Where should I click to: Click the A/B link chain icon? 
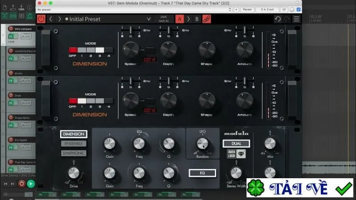(206, 19)
